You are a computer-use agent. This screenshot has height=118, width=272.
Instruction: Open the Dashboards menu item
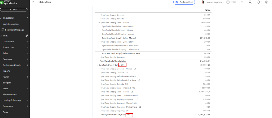pyautogui.click(x=8, y=42)
